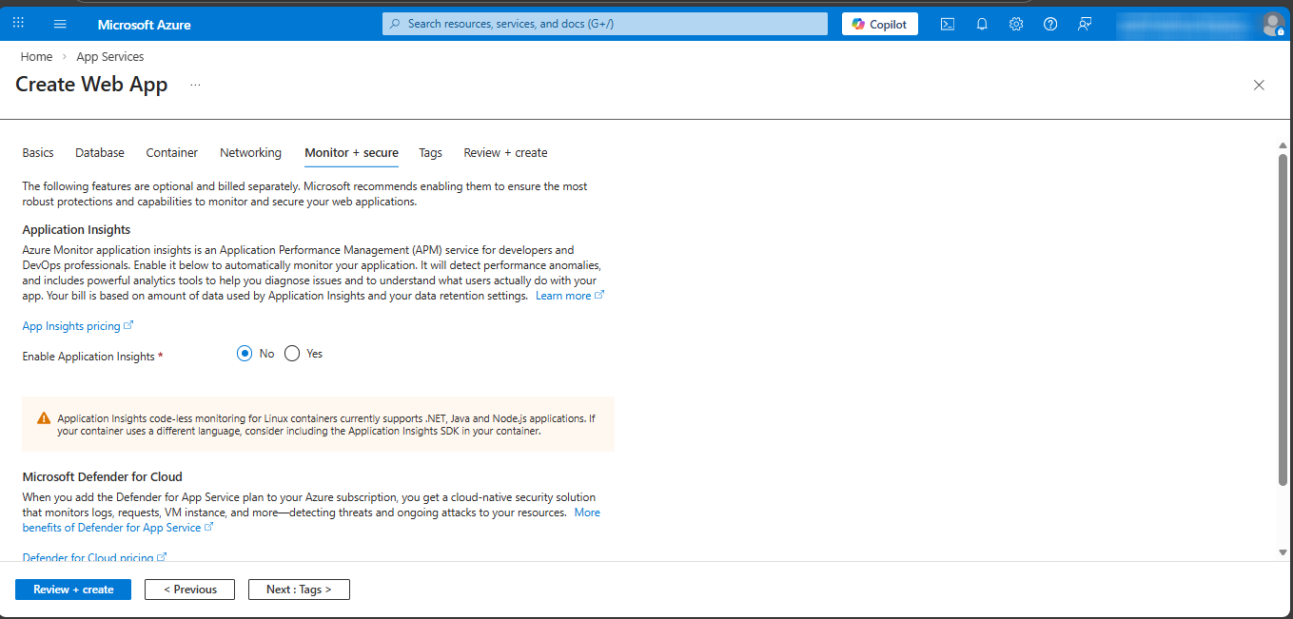Open the hamburger portal menu
This screenshot has height=619, width=1293.
pos(60,24)
